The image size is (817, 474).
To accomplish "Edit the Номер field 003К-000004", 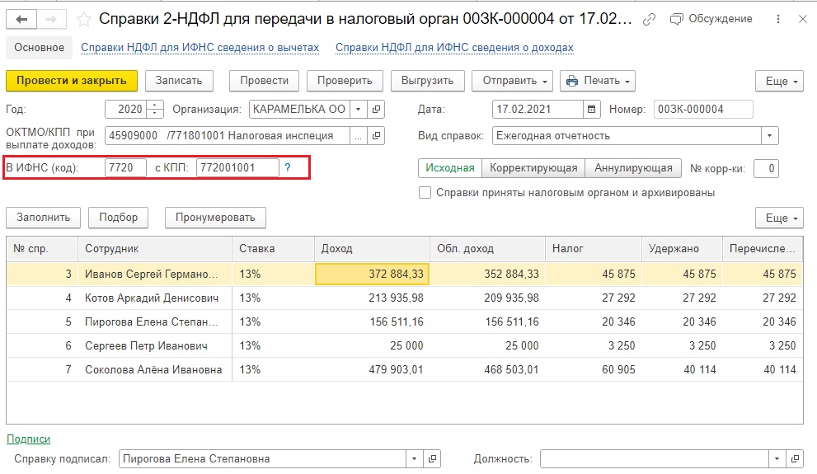I will (x=703, y=110).
